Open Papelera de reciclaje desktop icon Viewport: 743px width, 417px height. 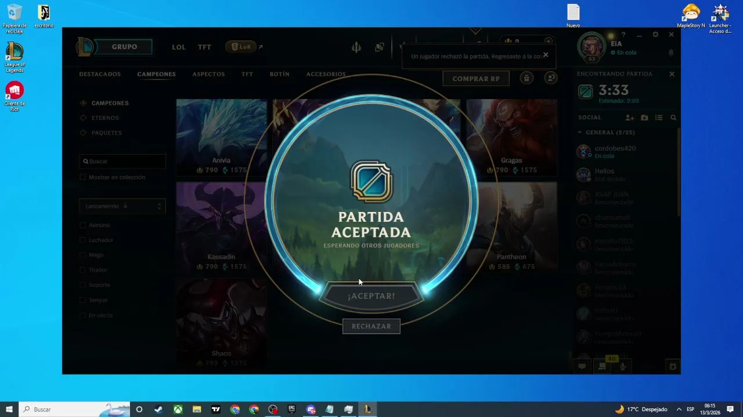15,19
